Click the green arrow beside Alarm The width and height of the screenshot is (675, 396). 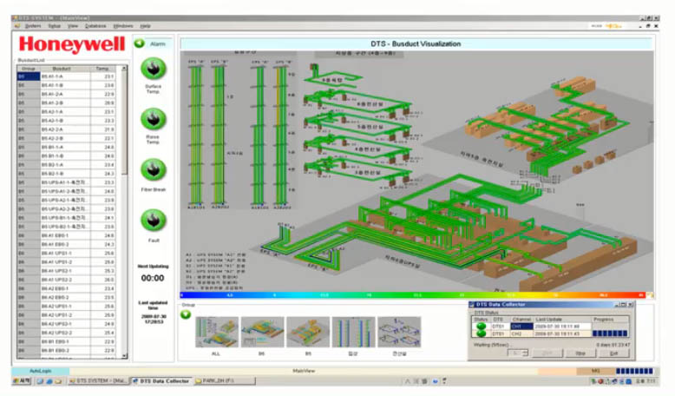139,43
